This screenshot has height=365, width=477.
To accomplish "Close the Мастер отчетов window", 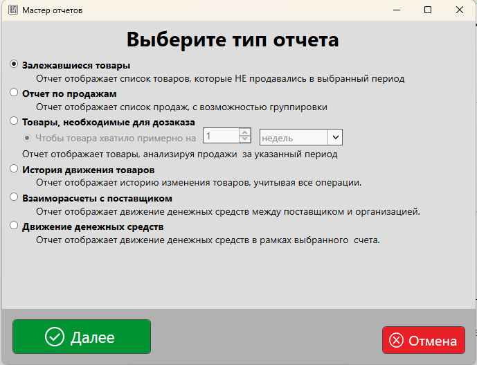I will click(460, 10).
